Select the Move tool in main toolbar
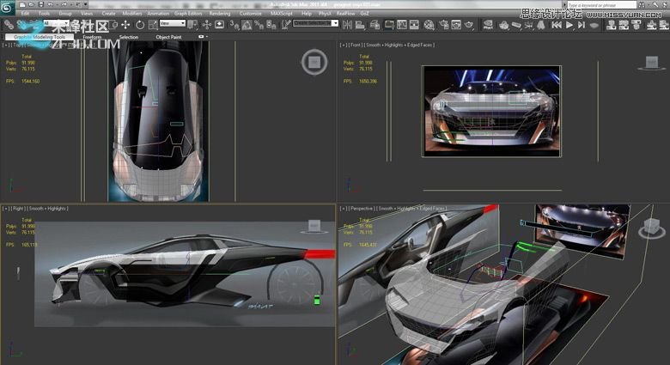Screen dimensions: 670x365 click(127, 25)
